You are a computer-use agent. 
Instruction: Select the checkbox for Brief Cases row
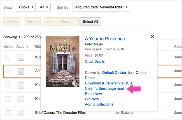[8, 113]
